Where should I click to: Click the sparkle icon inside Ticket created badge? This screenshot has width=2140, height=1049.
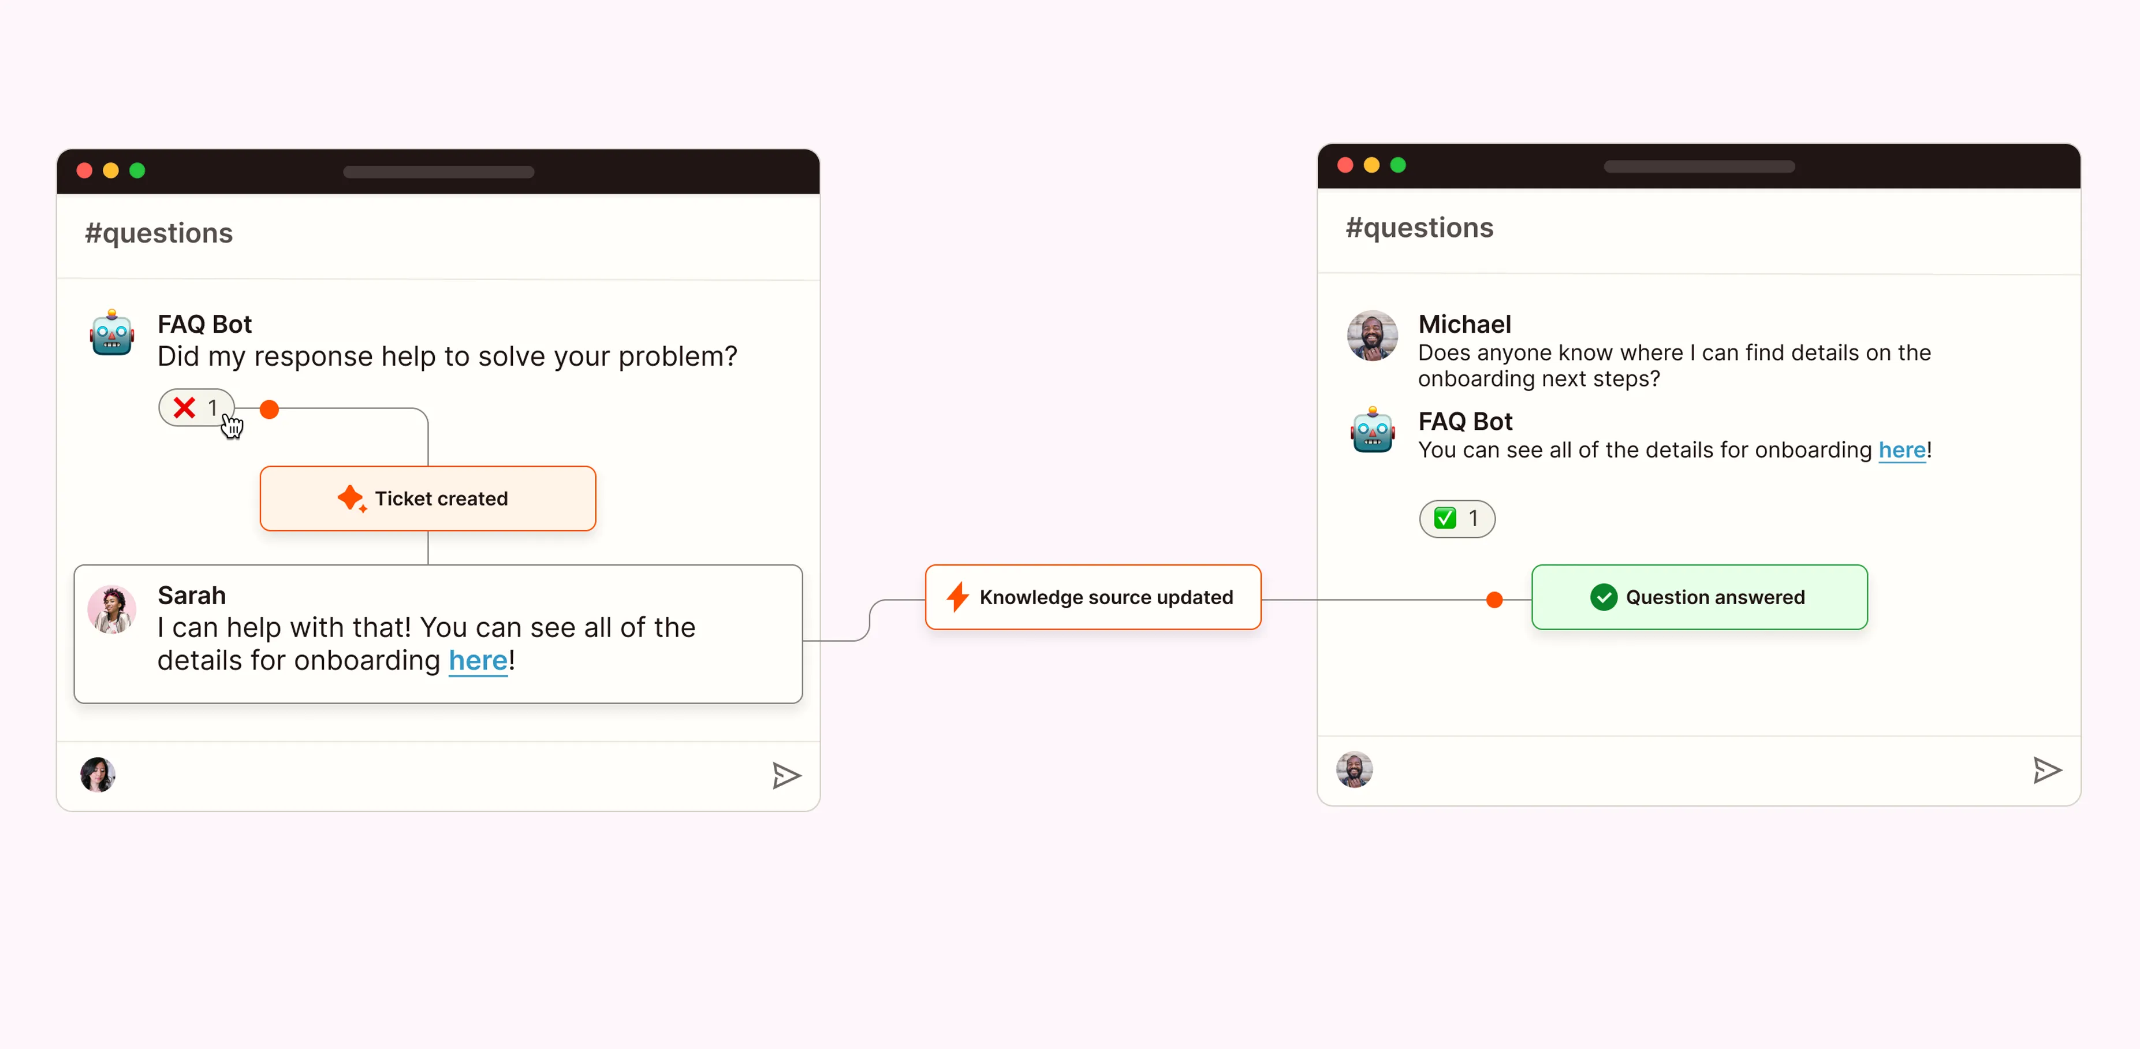(x=352, y=499)
